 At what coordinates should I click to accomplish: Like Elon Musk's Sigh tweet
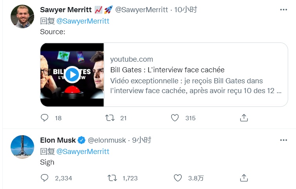pyautogui.click(x=178, y=178)
